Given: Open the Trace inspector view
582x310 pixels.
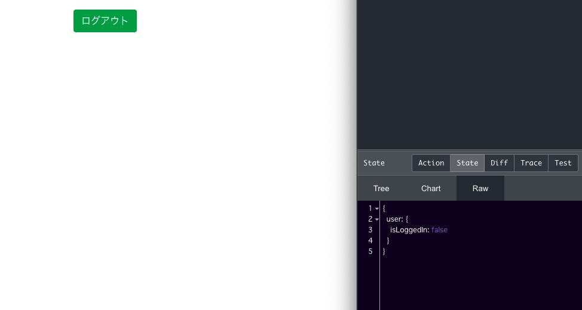Looking at the screenshot, I should [531, 163].
